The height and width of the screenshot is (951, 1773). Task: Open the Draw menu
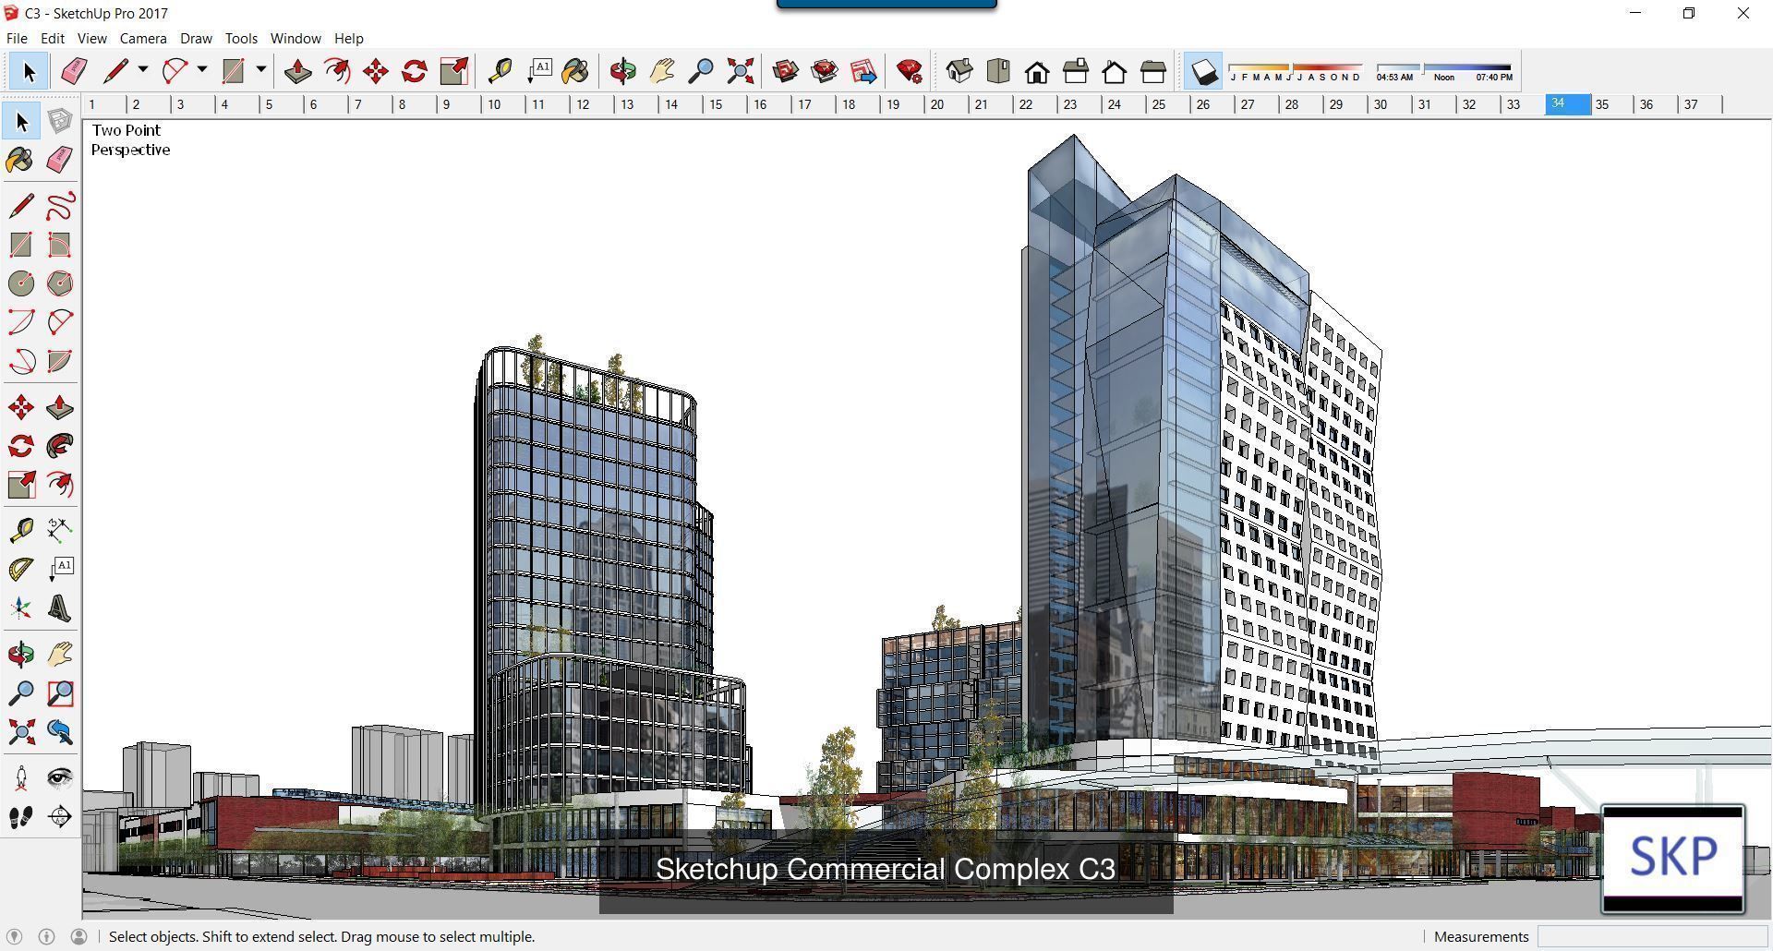point(196,38)
